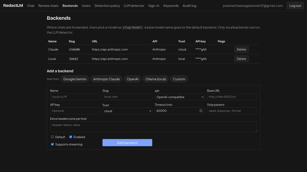Viewport: 307px width, 172px height.
Task: Open Review chats in the navigation
Action: [48, 6]
